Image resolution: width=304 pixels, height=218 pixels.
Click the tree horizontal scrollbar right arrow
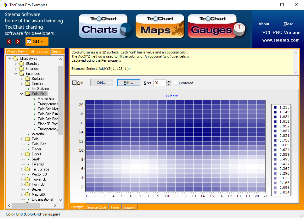[55, 206]
